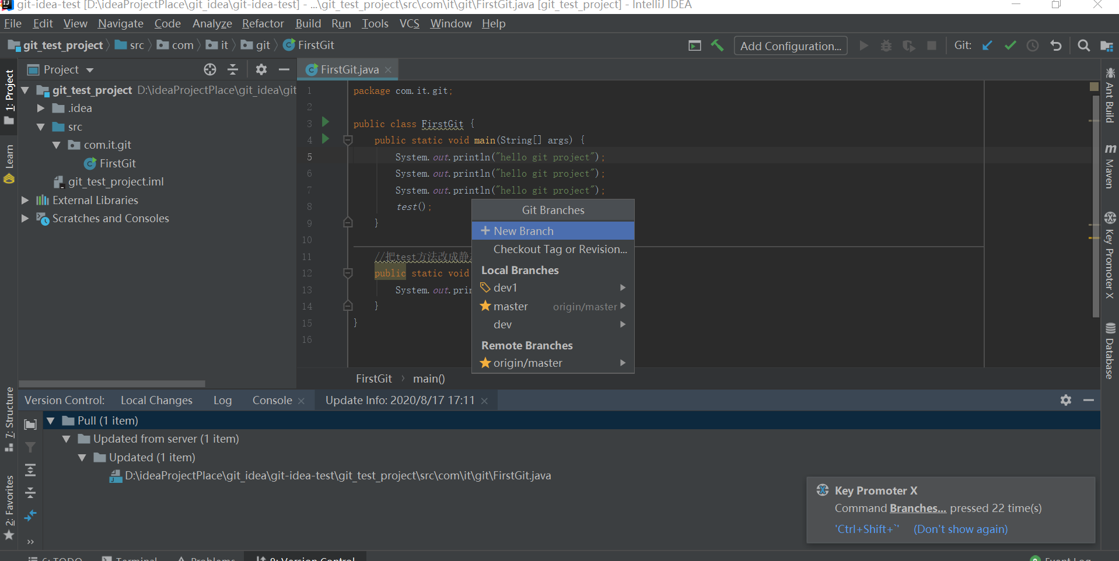
Task: Select FirstGit class in project tree
Action: [x=110, y=163]
